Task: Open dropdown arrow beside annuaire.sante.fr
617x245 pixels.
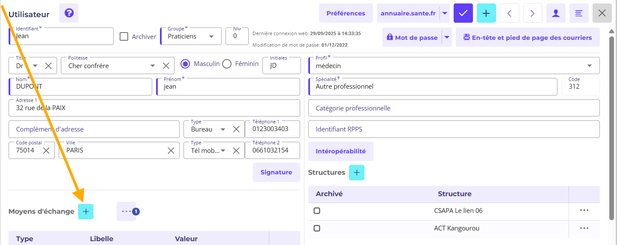Action: coord(445,13)
